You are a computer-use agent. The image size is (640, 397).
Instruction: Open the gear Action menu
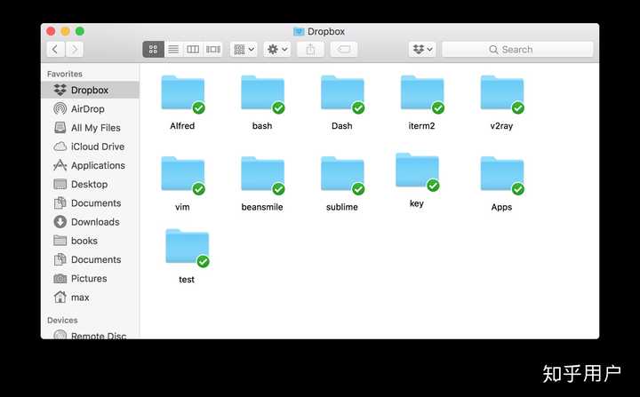(x=277, y=50)
